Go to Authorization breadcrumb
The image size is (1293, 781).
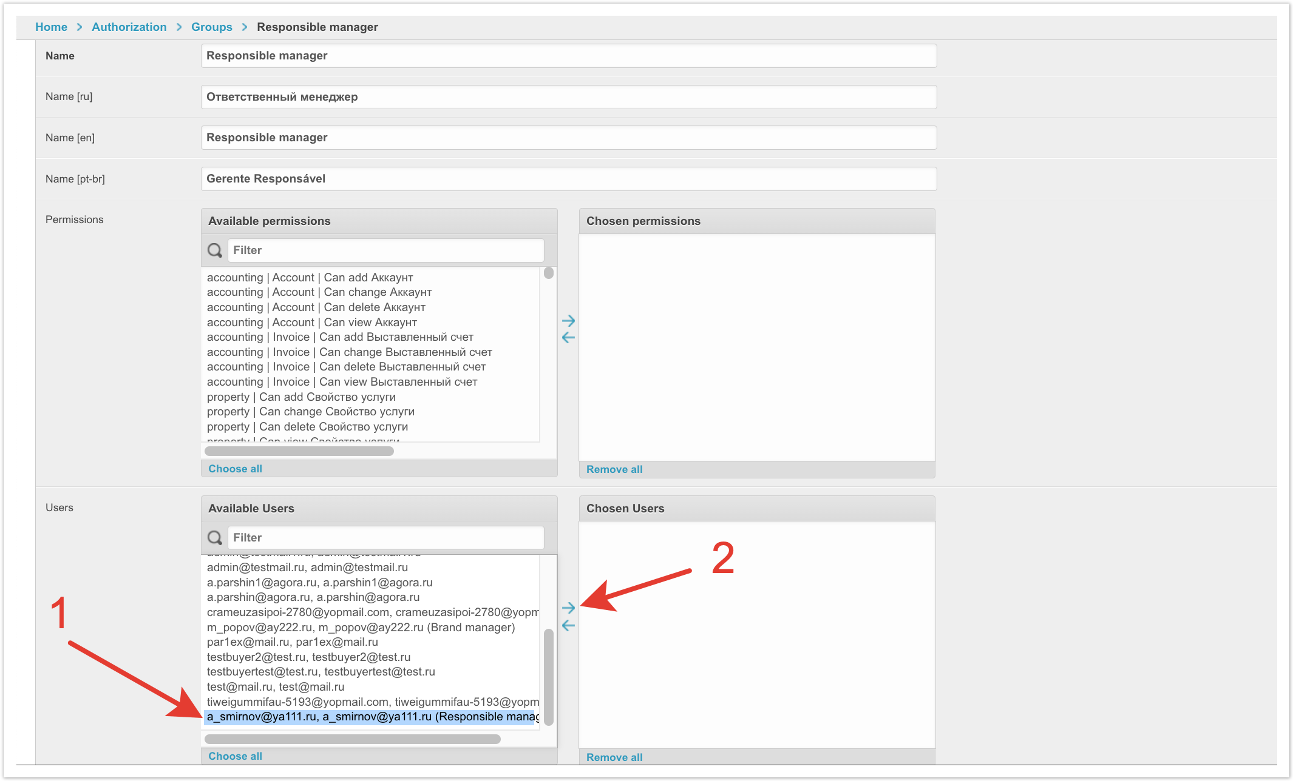coord(129,27)
